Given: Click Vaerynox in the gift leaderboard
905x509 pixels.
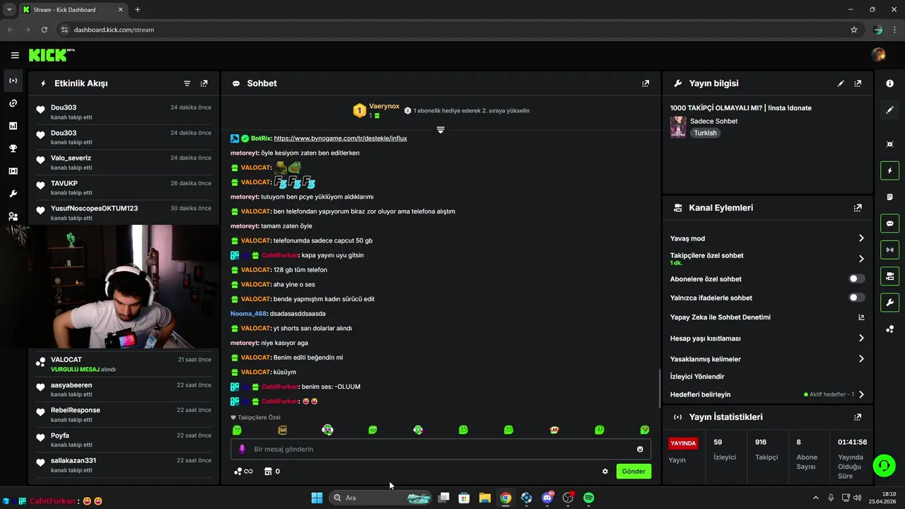Looking at the screenshot, I should tap(384, 107).
